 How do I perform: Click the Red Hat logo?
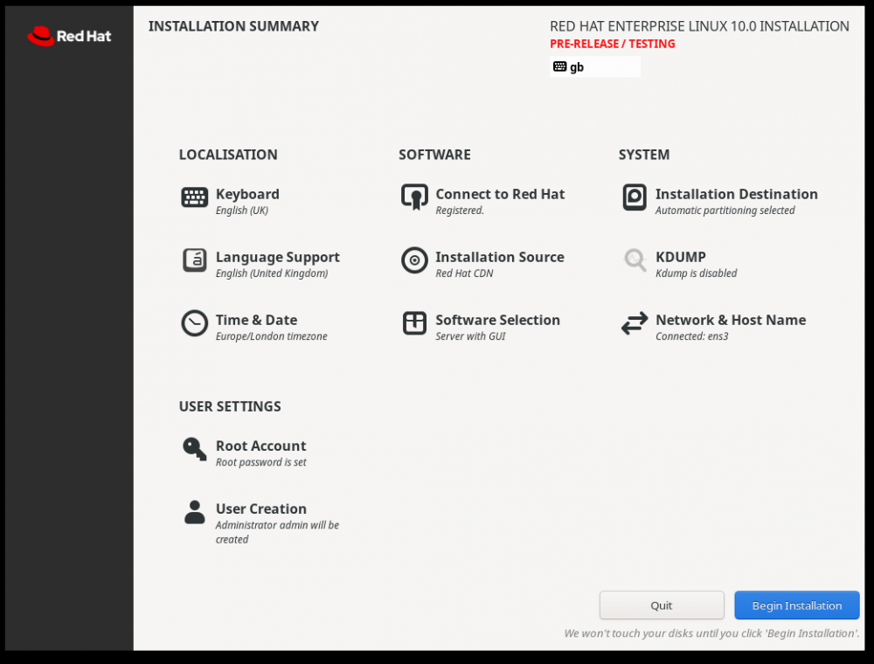(x=69, y=36)
